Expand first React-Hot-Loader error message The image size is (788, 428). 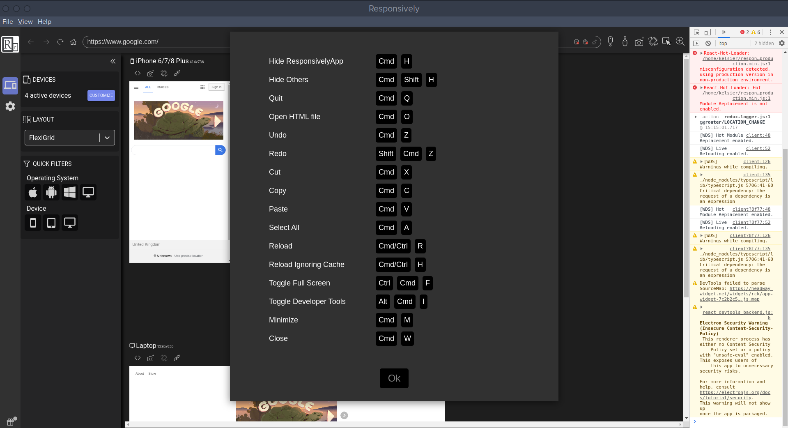point(701,53)
